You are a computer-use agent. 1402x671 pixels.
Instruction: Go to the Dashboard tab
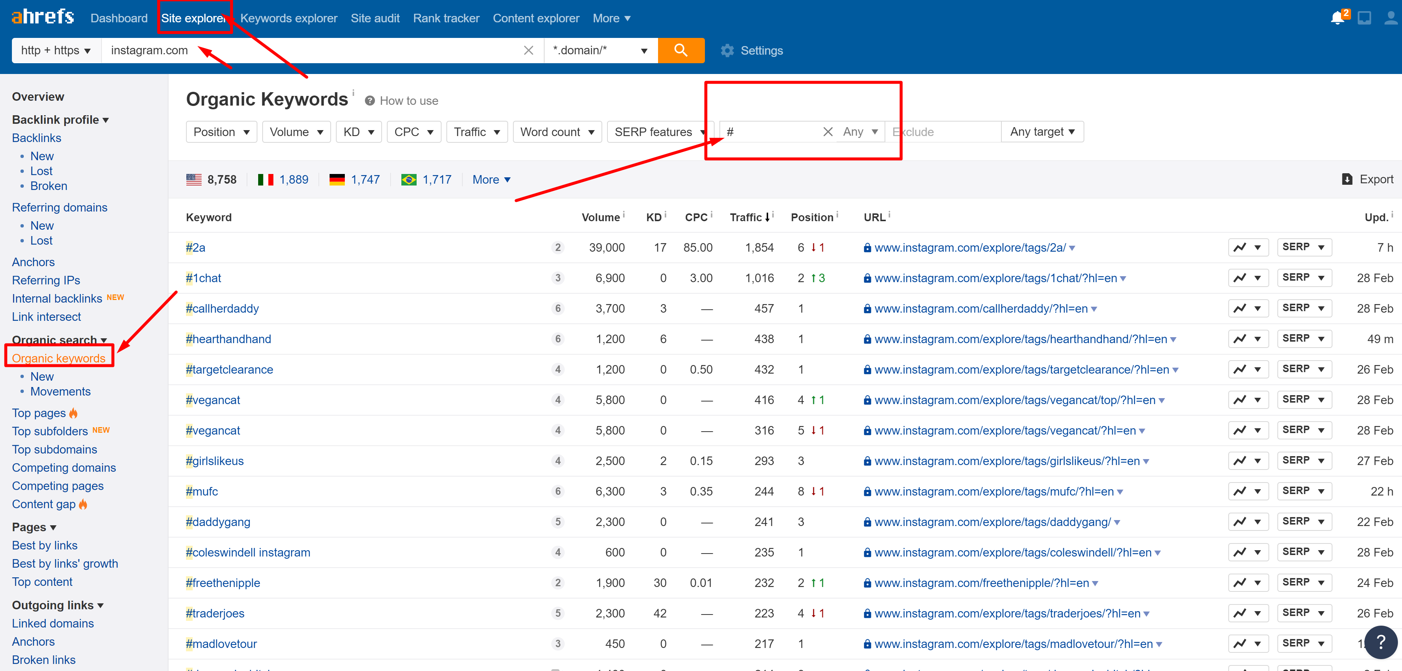(x=119, y=18)
